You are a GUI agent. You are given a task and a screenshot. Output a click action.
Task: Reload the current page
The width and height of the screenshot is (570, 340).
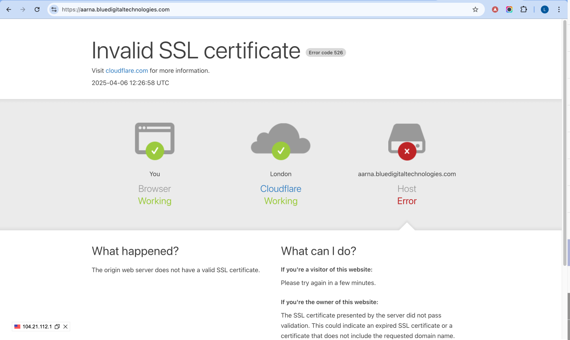tap(37, 9)
